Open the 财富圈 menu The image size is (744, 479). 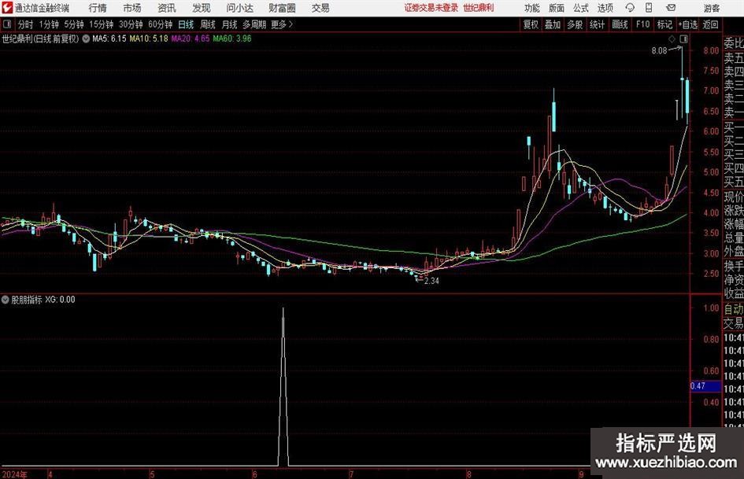282,8
